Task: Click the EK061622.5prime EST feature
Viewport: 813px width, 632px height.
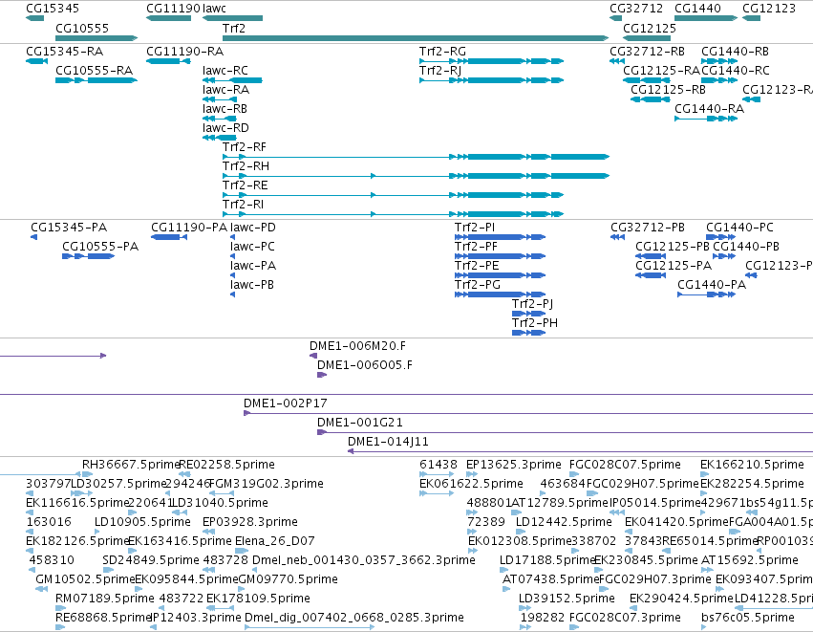Action: (437, 493)
